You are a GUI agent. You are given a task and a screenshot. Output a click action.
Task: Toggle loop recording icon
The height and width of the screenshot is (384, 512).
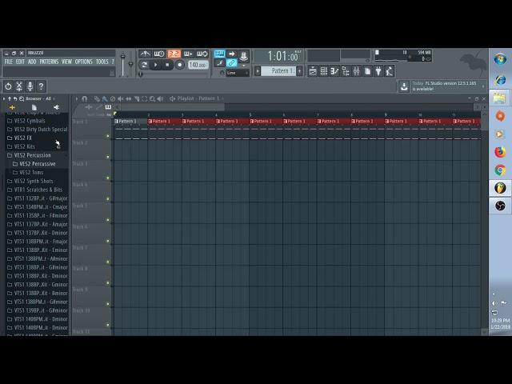click(202, 54)
